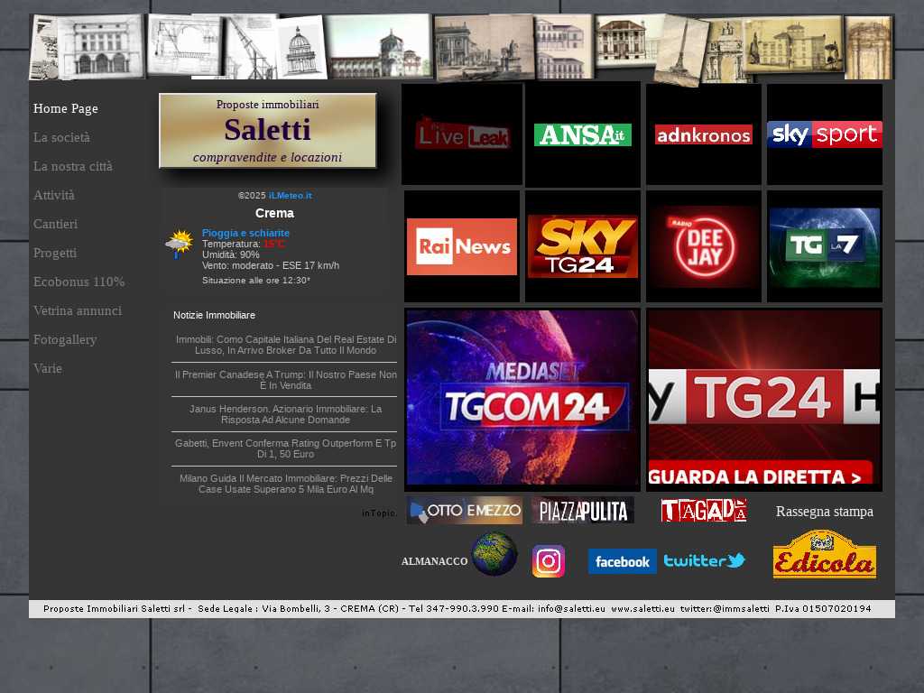Click the Crema weather city title
The width and height of the screenshot is (924, 693).
274,213
